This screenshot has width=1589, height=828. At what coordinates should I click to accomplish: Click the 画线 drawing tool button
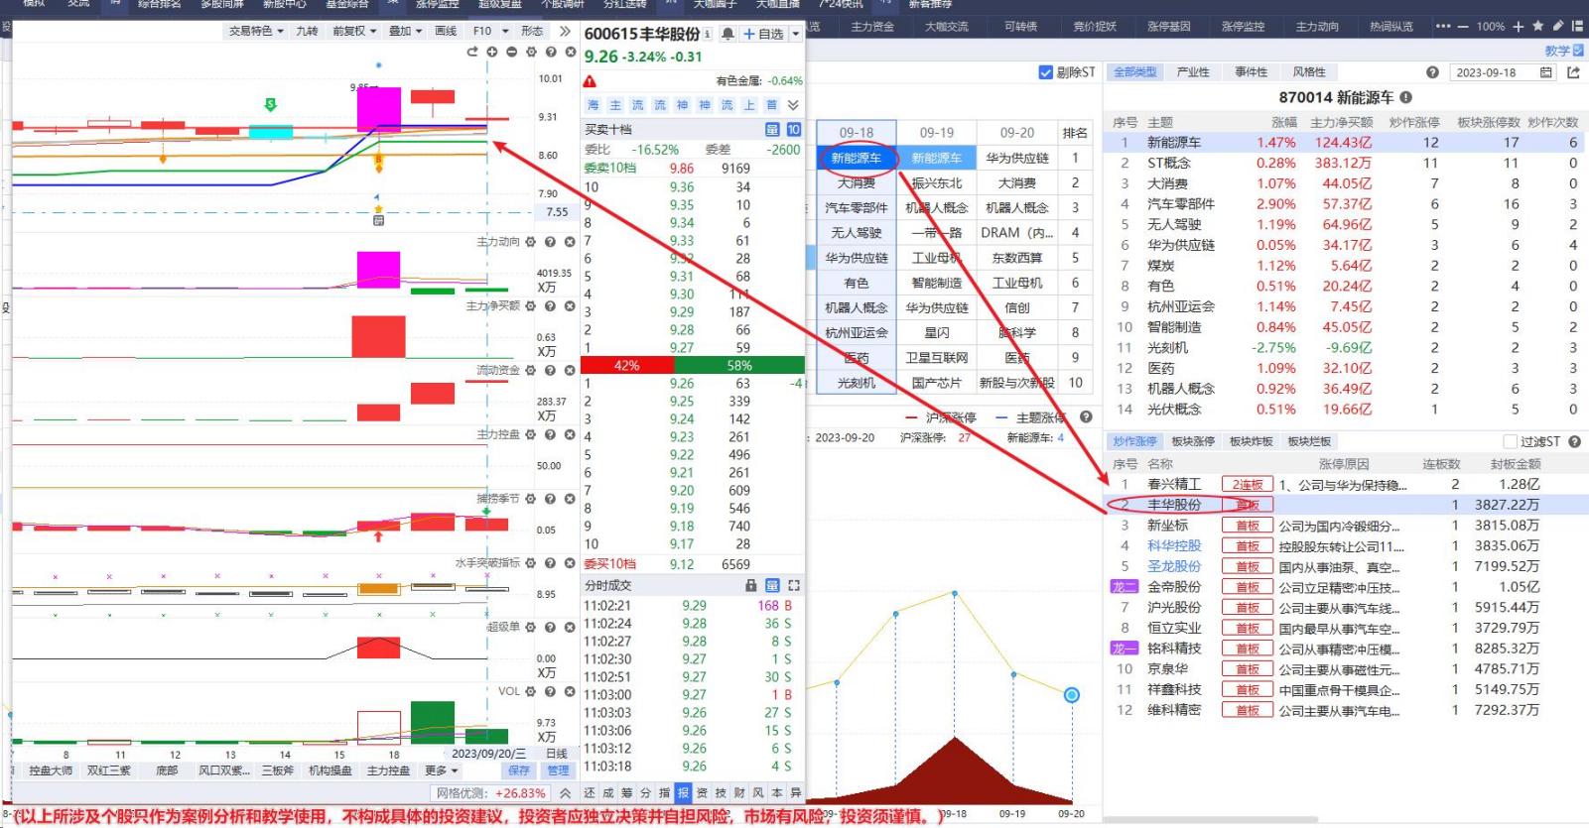pos(446,31)
